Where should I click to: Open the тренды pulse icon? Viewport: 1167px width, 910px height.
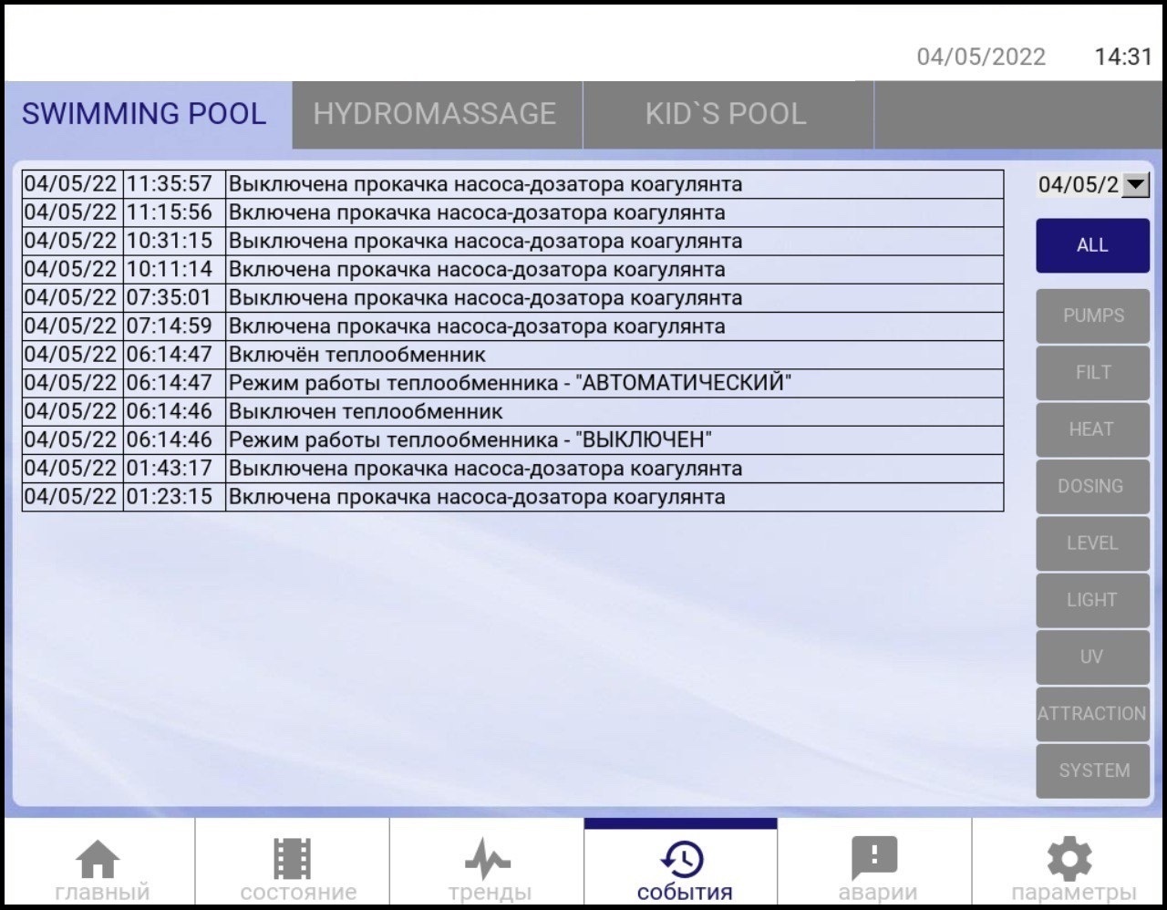(489, 860)
